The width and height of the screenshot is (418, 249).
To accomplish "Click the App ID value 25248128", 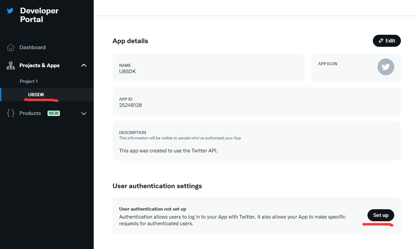I will click(130, 105).
